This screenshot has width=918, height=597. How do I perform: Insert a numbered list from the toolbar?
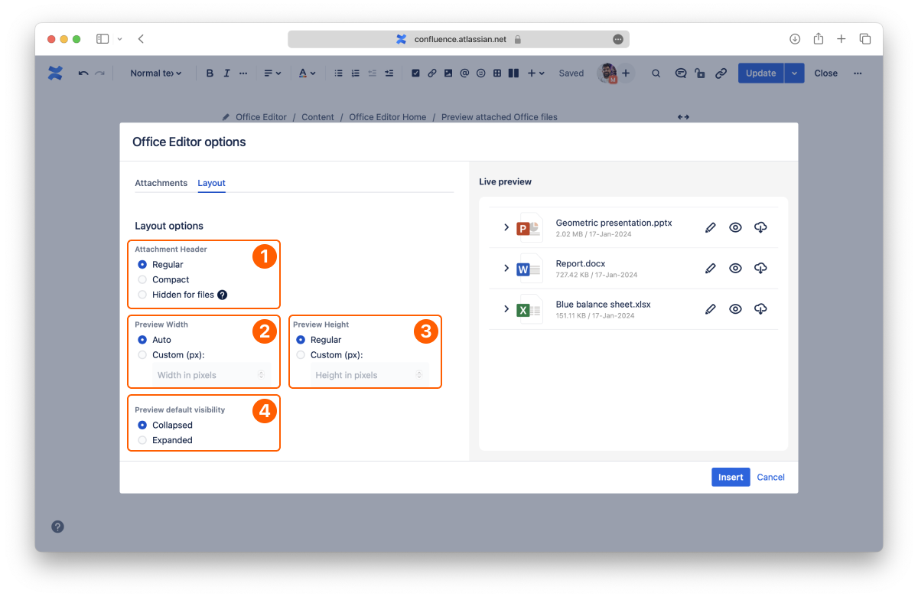[x=355, y=73]
